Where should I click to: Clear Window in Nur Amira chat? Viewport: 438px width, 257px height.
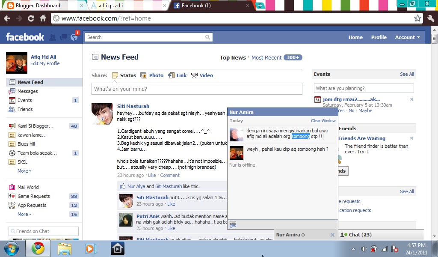pyautogui.click(x=323, y=120)
